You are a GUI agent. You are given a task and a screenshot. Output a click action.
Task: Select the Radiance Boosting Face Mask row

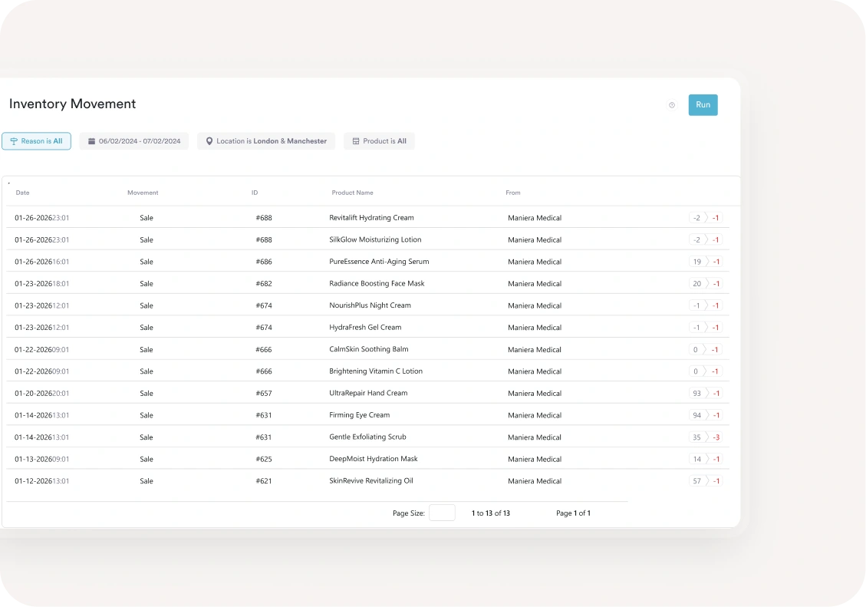(377, 284)
